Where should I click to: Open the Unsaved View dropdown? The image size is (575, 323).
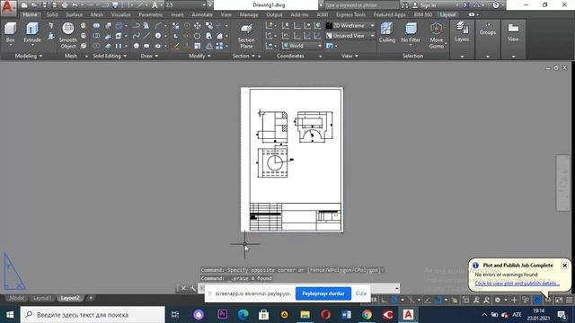tap(350, 36)
